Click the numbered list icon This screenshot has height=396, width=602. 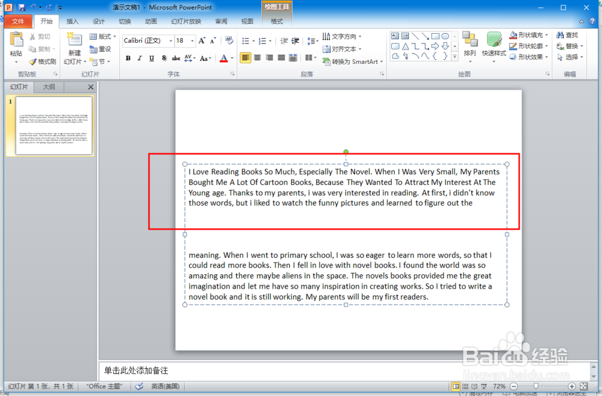click(x=262, y=41)
